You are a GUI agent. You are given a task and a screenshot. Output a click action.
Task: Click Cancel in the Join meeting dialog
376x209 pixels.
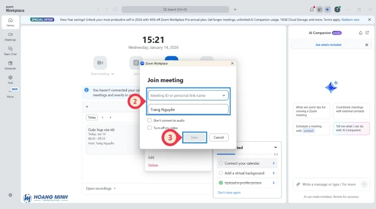click(x=218, y=138)
